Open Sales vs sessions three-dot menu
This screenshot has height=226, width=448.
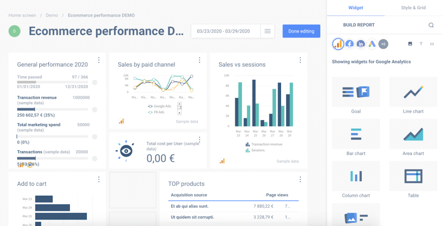[x=300, y=60]
